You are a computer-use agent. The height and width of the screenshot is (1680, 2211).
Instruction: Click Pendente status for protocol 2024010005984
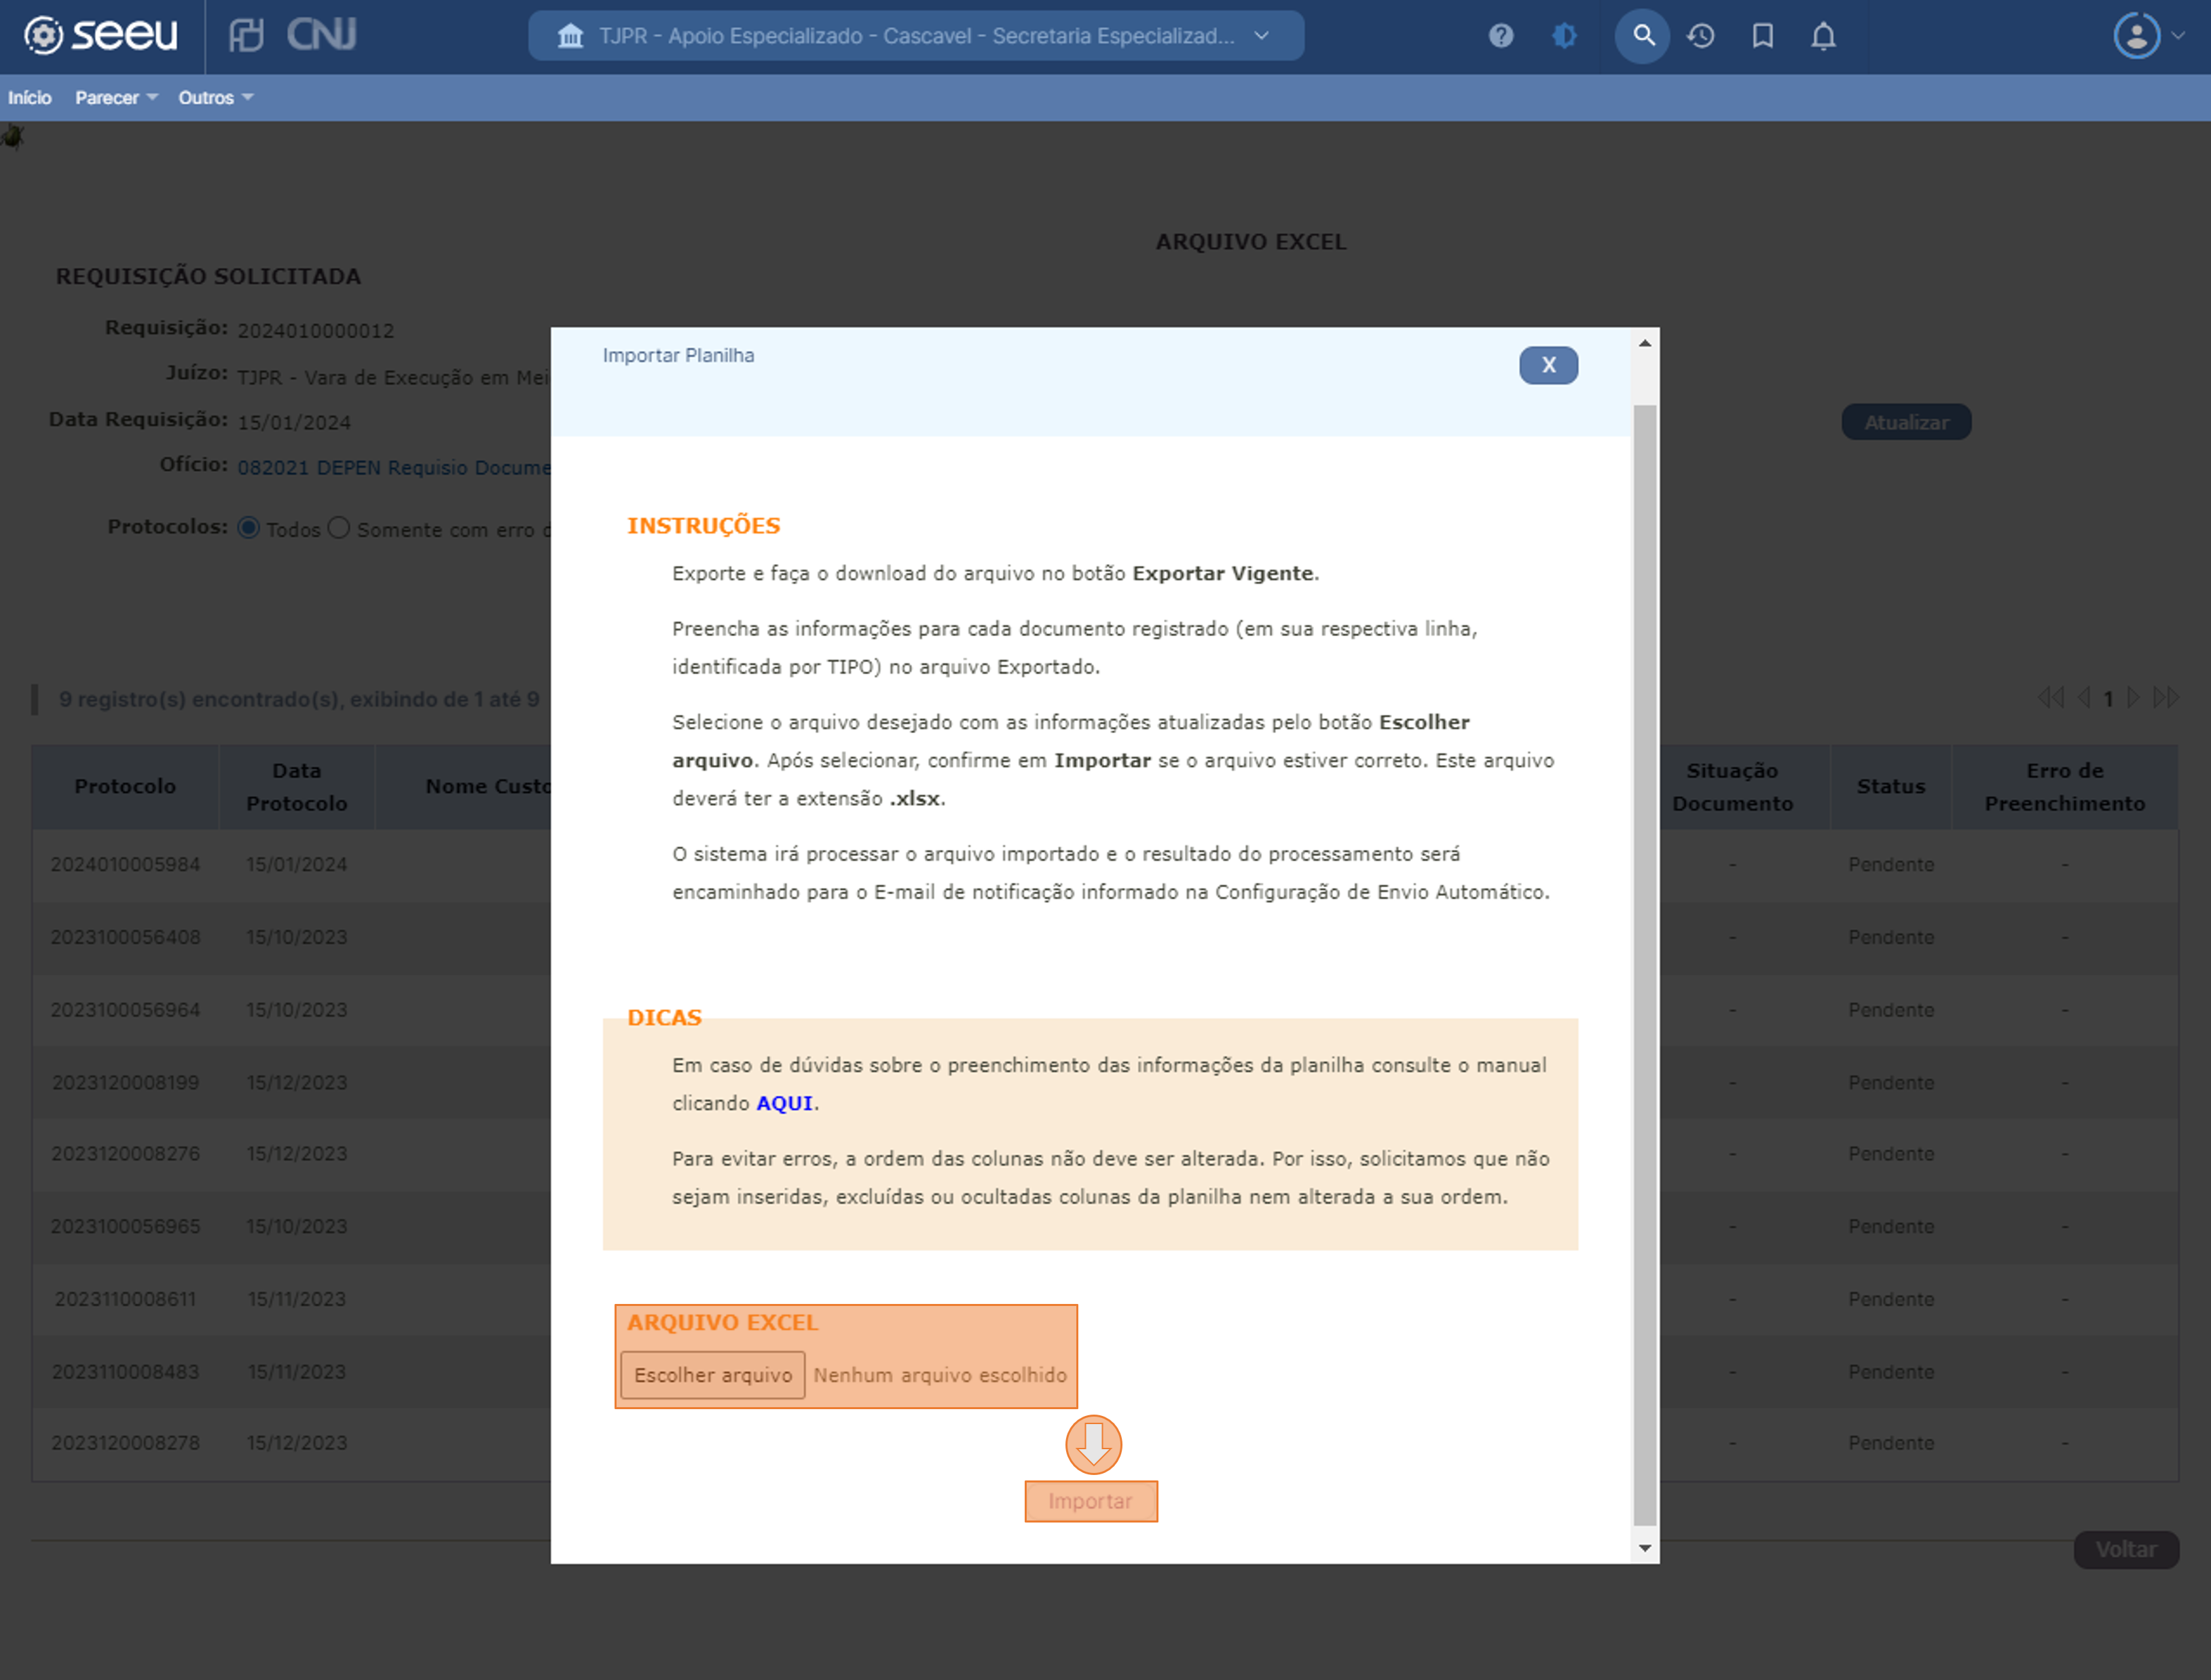point(1891,864)
